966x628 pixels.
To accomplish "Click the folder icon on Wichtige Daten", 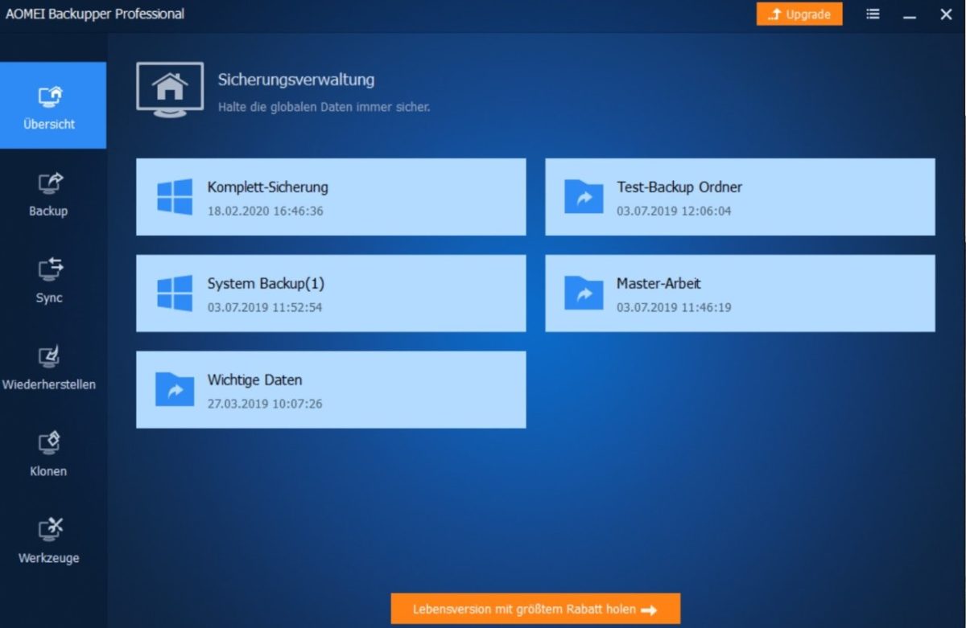I will click(x=174, y=389).
